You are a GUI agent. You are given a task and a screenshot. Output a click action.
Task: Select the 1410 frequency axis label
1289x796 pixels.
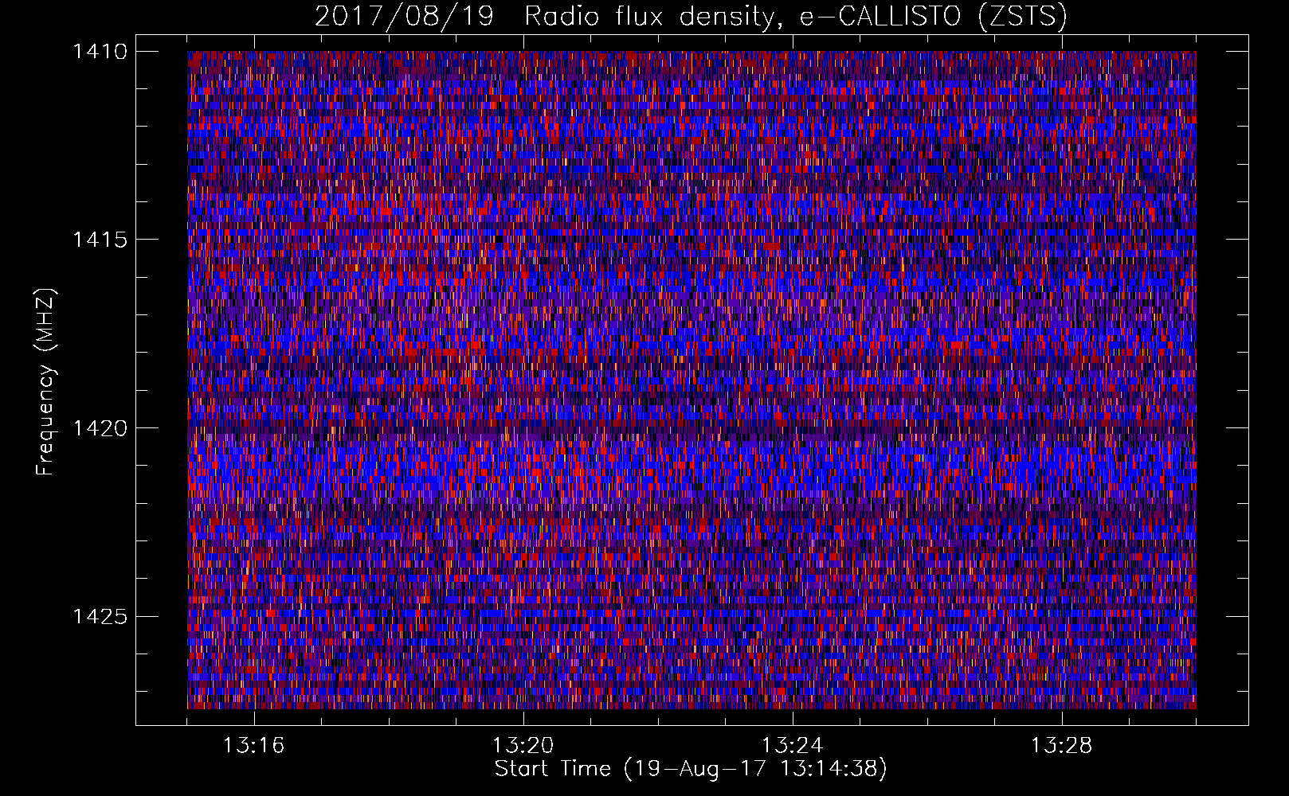point(100,52)
